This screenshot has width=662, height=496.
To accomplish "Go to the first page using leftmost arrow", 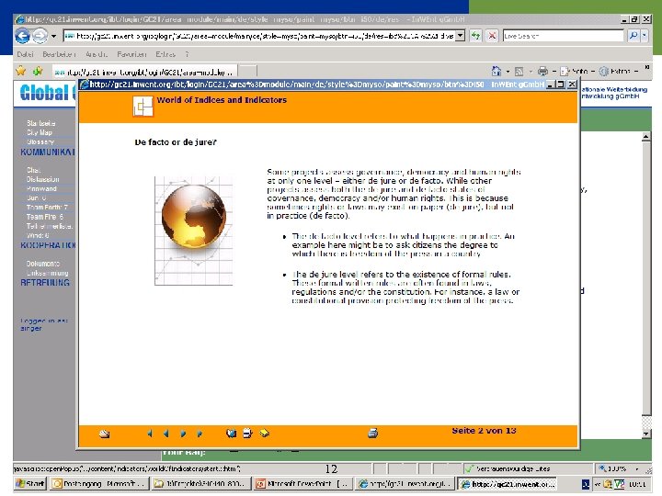I will tap(150, 434).
